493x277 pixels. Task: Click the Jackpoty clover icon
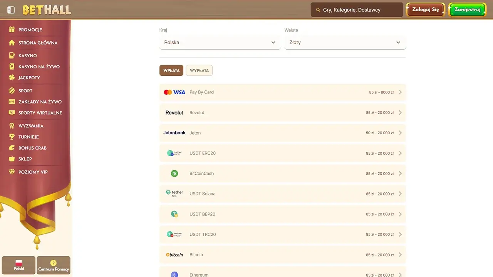click(x=12, y=78)
